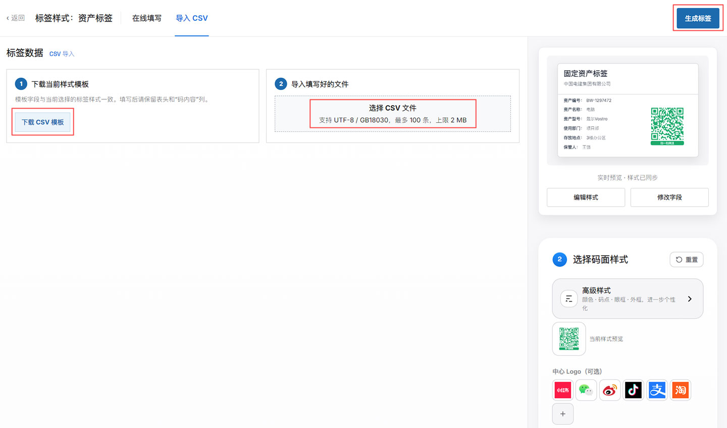The image size is (727, 428).
Task: Choose the Weibo logo icon
Action: pyautogui.click(x=610, y=390)
